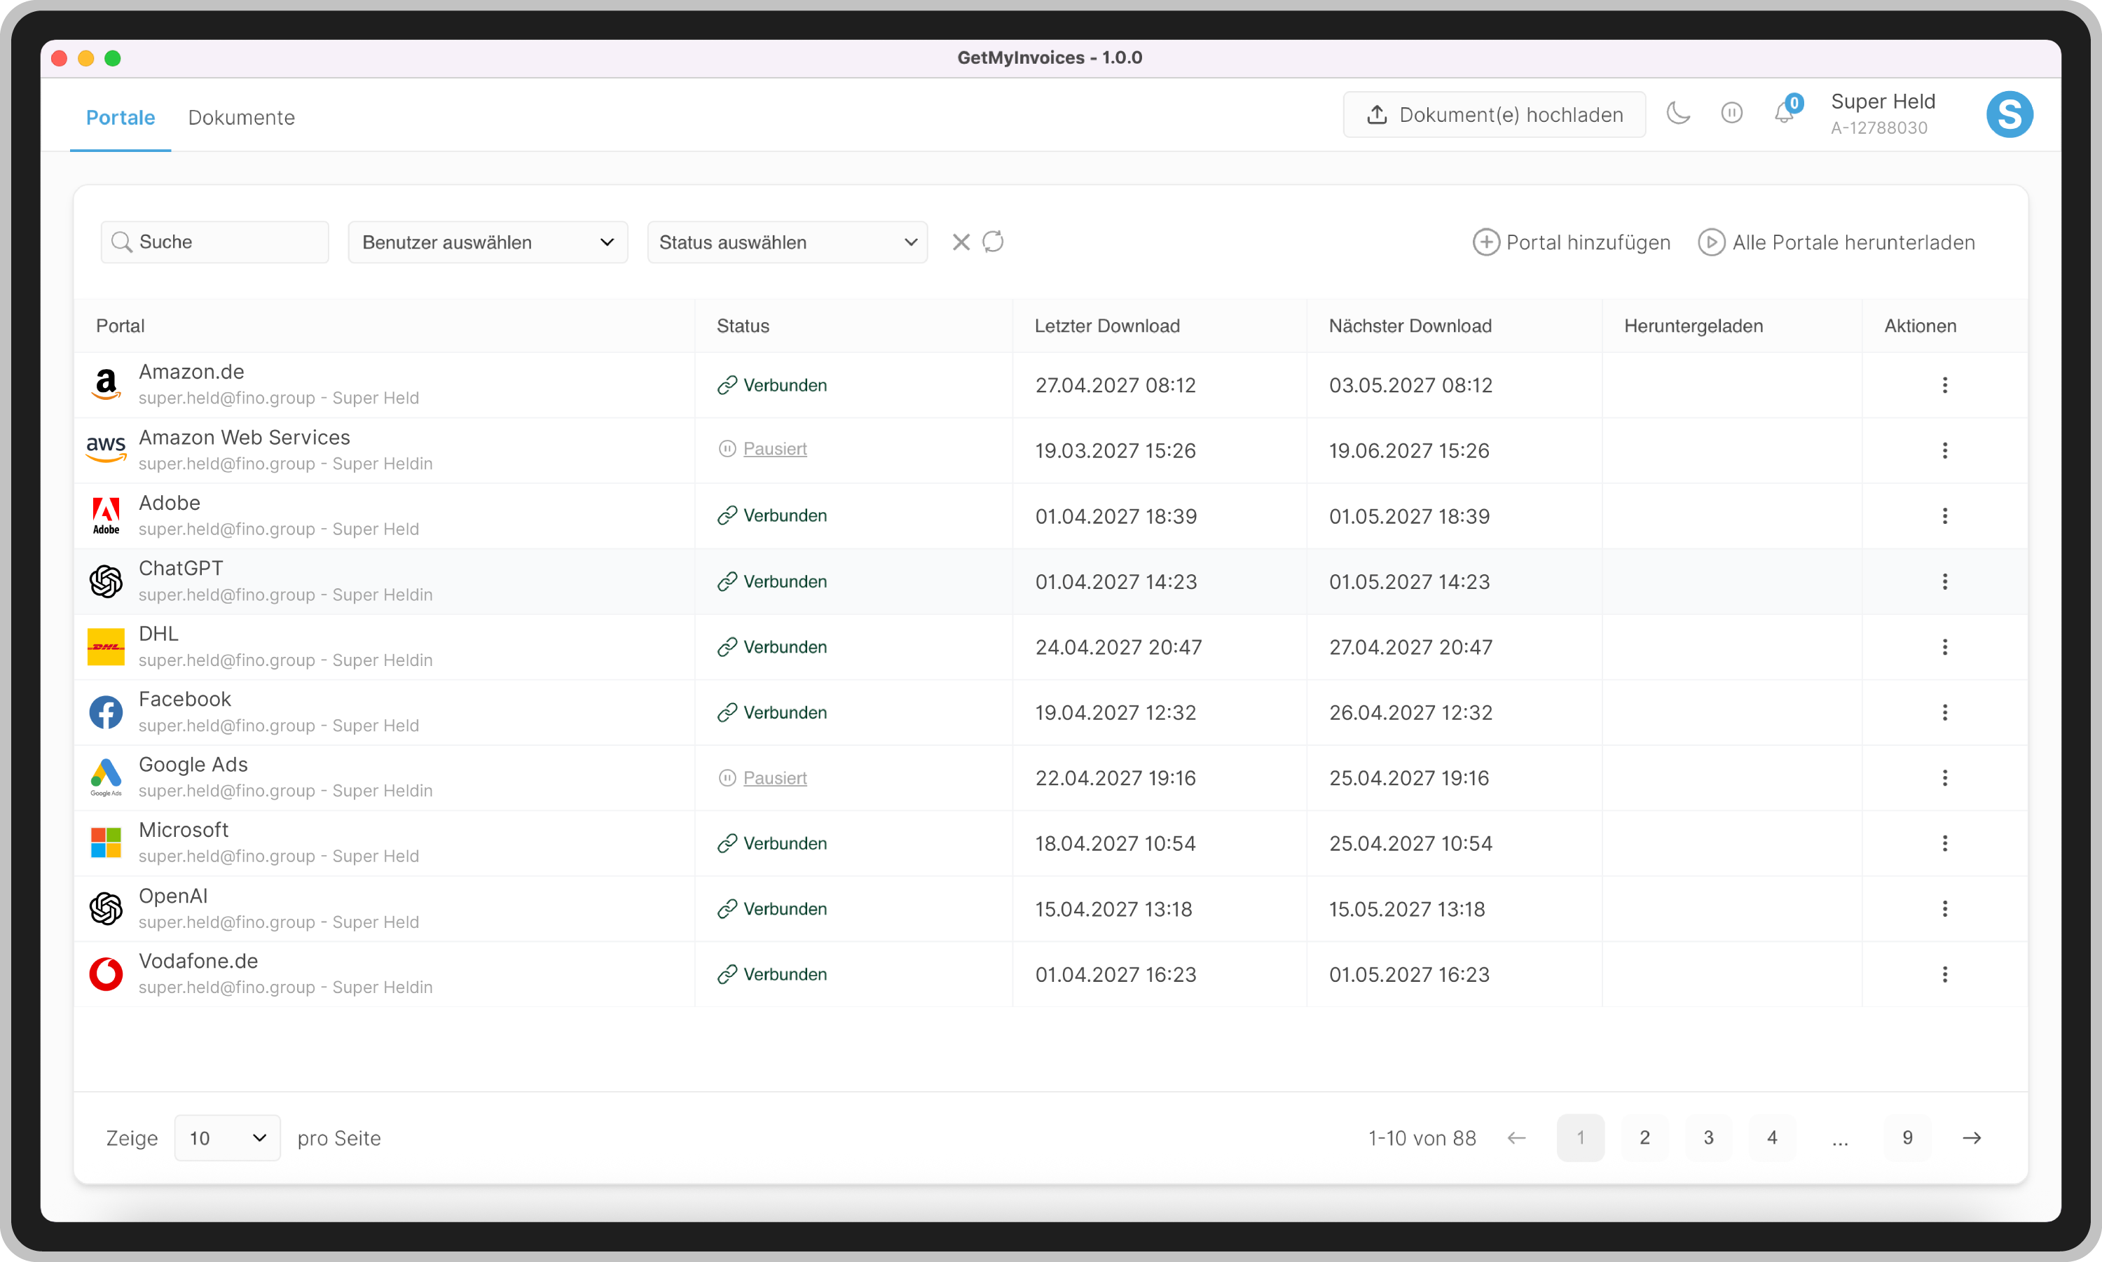The width and height of the screenshot is (2102, 1262).
Task: Go to previous page arrow
Action: pos(1516,1138)
